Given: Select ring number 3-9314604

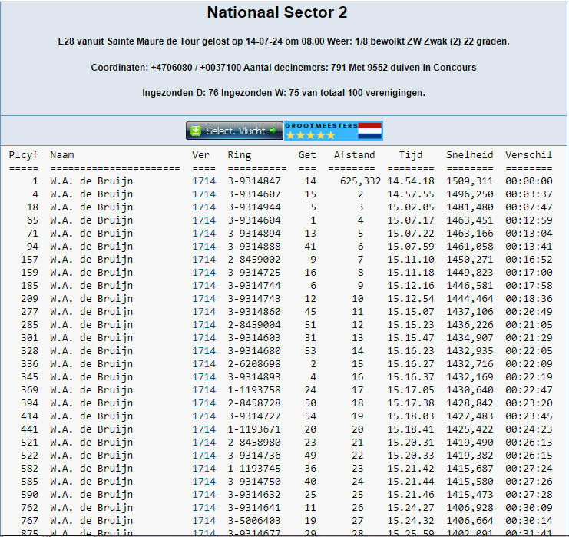Looking at the screenshot, I should 254,220.
